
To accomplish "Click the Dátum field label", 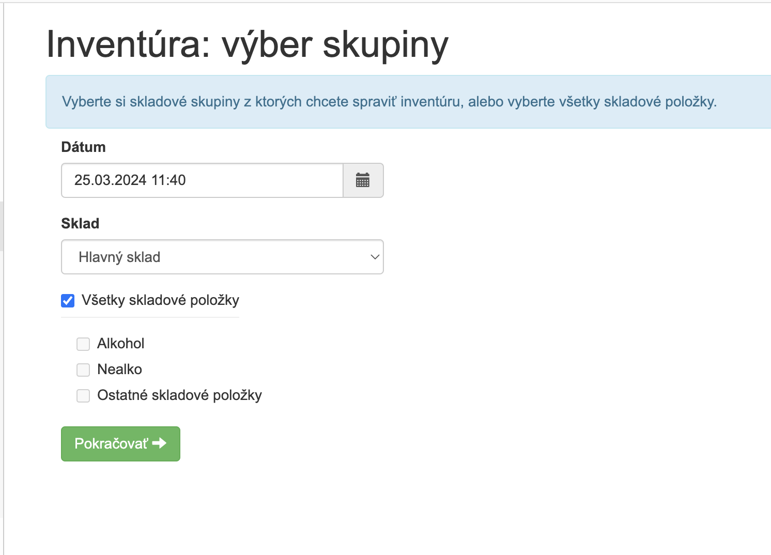I will [83, 147].
